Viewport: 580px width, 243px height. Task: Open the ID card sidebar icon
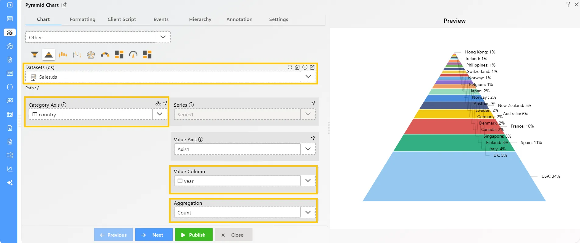click(10, 73)
